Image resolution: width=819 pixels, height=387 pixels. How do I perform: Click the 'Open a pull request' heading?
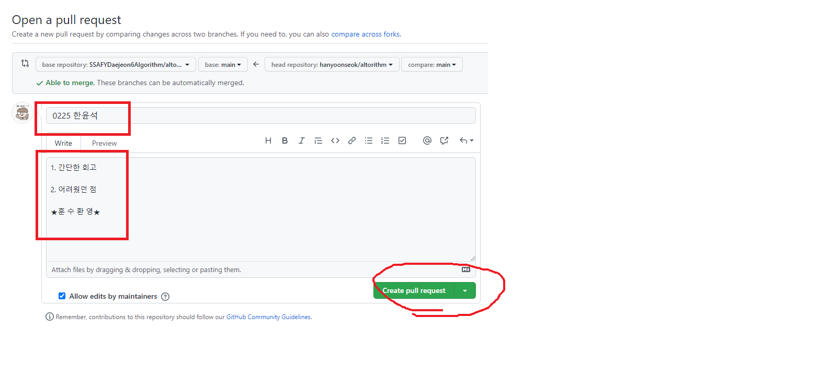coord(66,20)
